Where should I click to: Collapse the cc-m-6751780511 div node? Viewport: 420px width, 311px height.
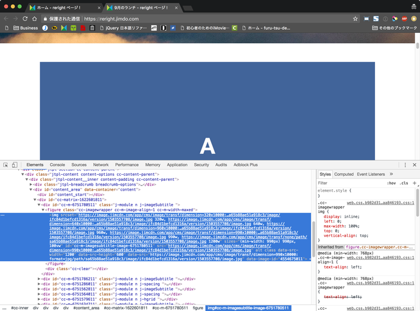tap(39, 205)
